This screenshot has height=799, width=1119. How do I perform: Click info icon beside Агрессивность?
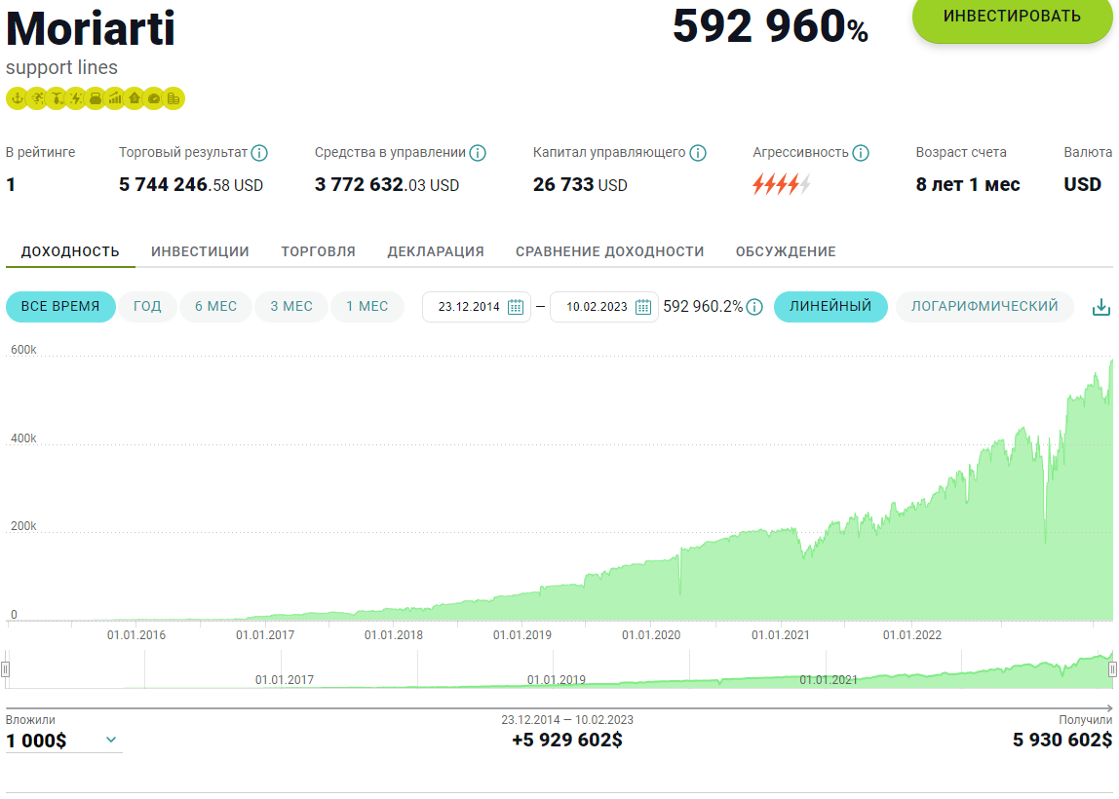click(x=860, y=153)
